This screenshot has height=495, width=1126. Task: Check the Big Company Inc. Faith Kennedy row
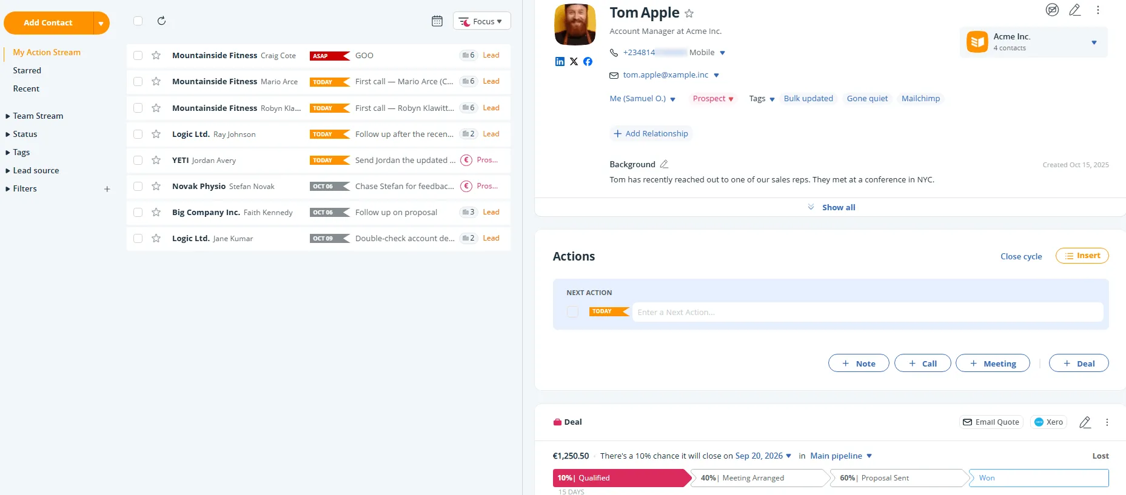point(138,212)
